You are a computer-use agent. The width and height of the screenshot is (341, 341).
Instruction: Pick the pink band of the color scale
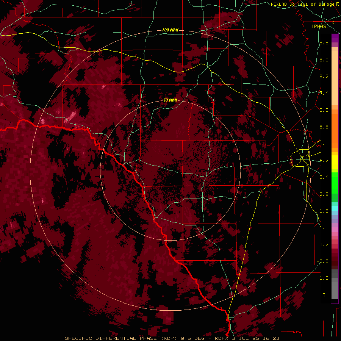(335, 229)
